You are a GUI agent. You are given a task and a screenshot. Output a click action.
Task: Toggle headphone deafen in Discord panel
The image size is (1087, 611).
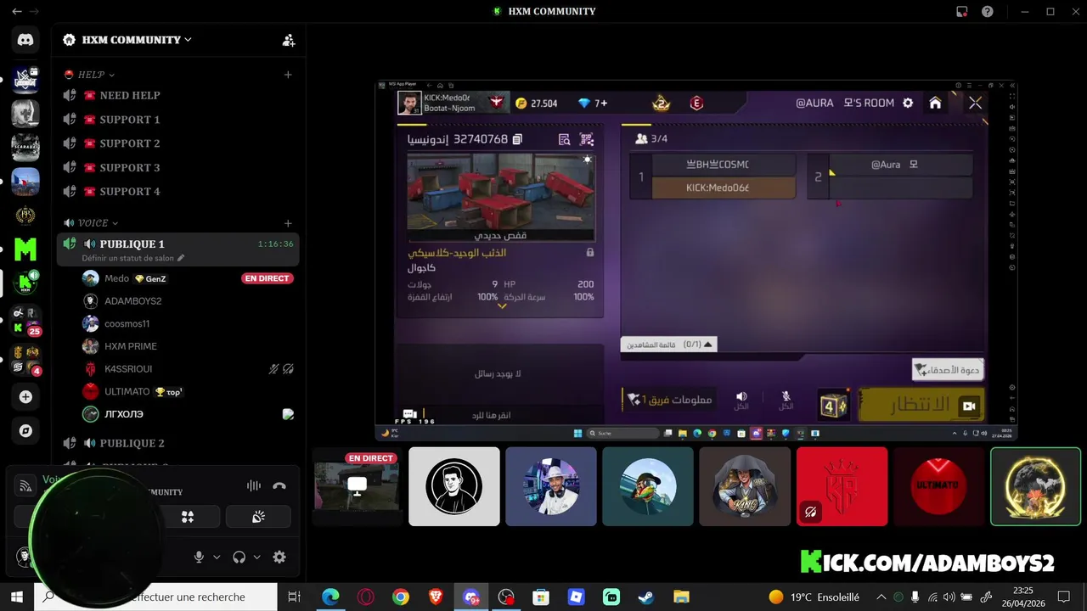(239, 557)
